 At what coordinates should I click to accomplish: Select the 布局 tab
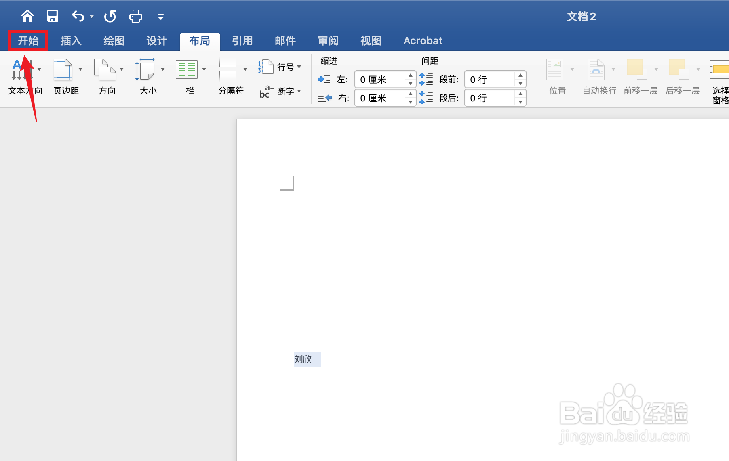tap(200, 41)
